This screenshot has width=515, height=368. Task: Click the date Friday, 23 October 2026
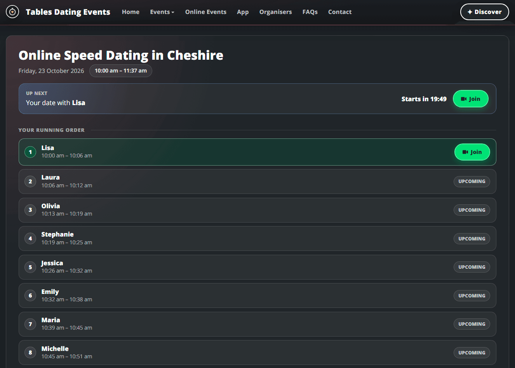[x=51, y=71]
